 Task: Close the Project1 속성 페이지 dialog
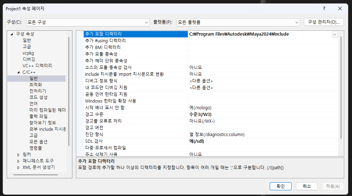tap(340, 8)
